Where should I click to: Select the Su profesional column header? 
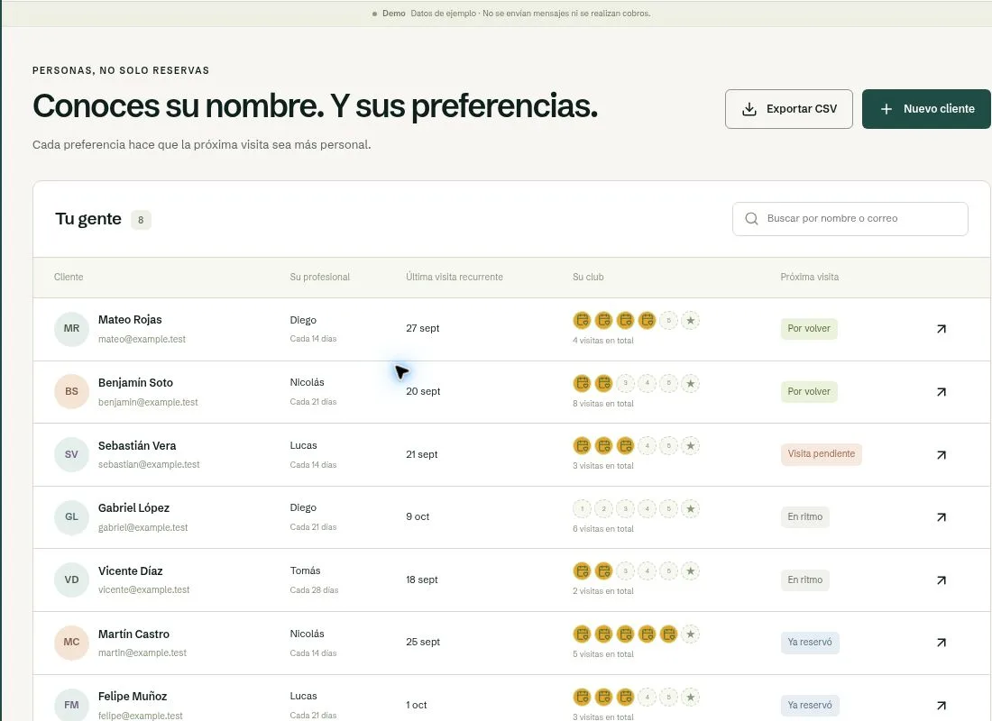[x=319, y=277]
